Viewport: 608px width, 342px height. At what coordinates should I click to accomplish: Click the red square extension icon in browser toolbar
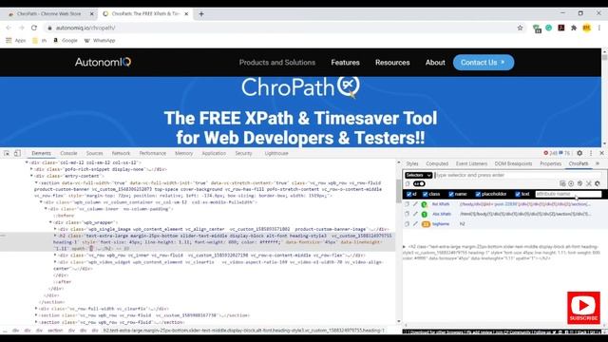[561, 28]
